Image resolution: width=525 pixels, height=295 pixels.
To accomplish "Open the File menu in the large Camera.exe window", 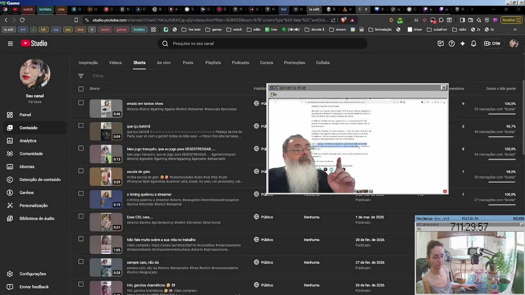I will (x=274, y=95).
